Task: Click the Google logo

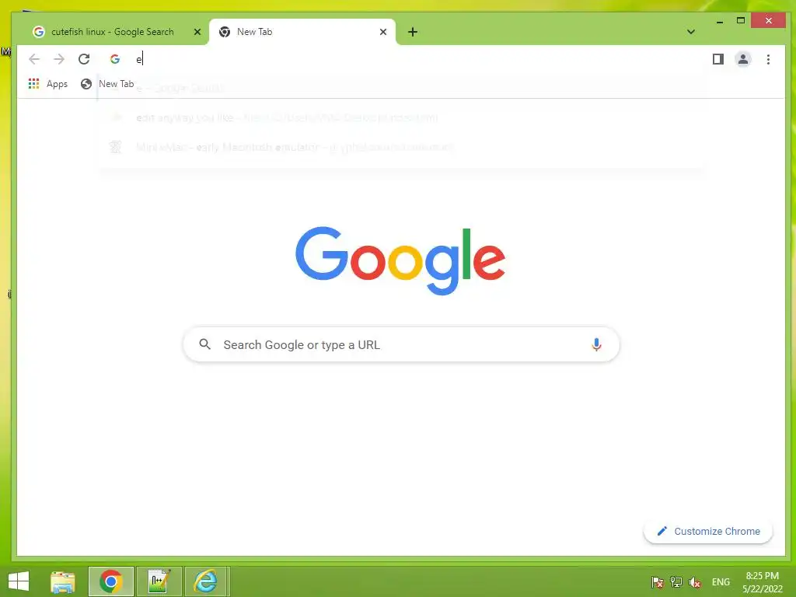Action: 400,260
